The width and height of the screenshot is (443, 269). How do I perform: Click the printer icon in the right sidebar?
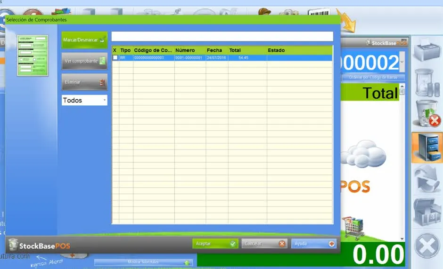coord(427,50)
